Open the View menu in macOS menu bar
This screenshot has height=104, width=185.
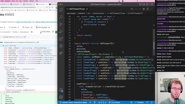click(x=13, y=1)
